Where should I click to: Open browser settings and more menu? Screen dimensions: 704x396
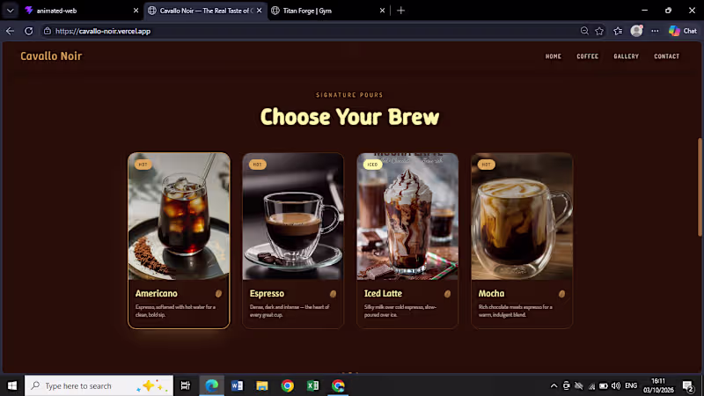coord(655,31)
